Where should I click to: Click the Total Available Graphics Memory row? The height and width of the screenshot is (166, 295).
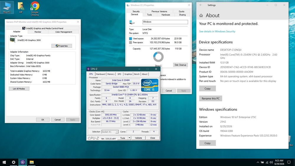[x=30, y=71]
